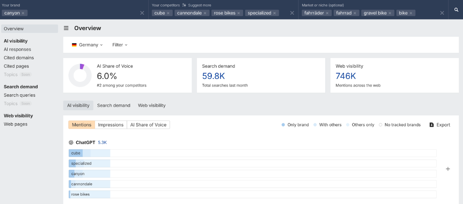The width and height of the screenshot is (463, 204).
Task: Click the search magnifier icon
Action: [456, 10]
